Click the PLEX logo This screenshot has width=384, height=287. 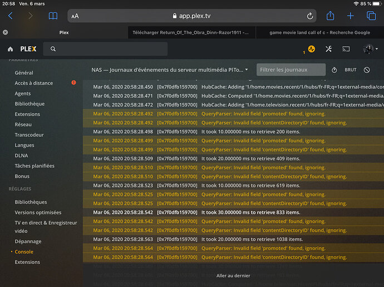coord(28,49)
